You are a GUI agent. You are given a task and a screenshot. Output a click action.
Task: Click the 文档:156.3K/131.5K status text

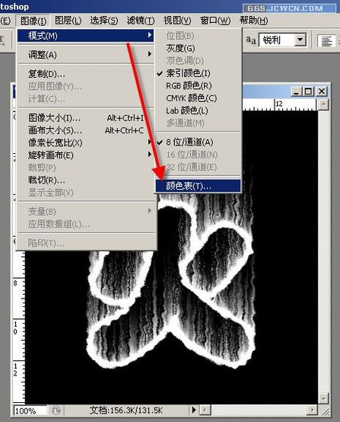tap(126, 411)
